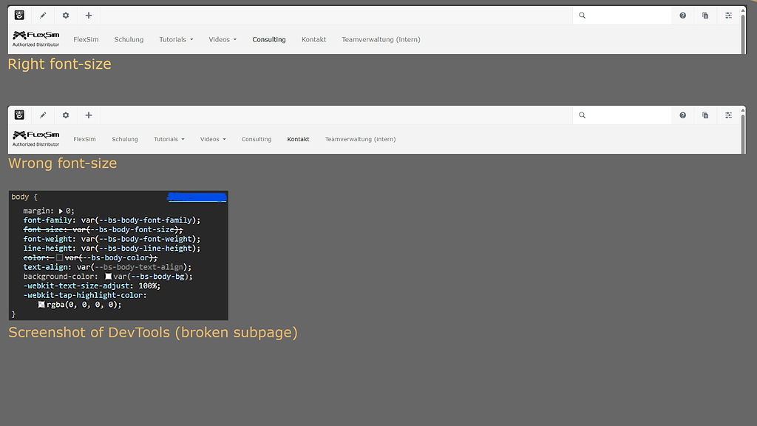Open the Teamverwaltung (intern) link
This screenshot has height=426, width=757.
pyautogui.click(x=381, y=39)
